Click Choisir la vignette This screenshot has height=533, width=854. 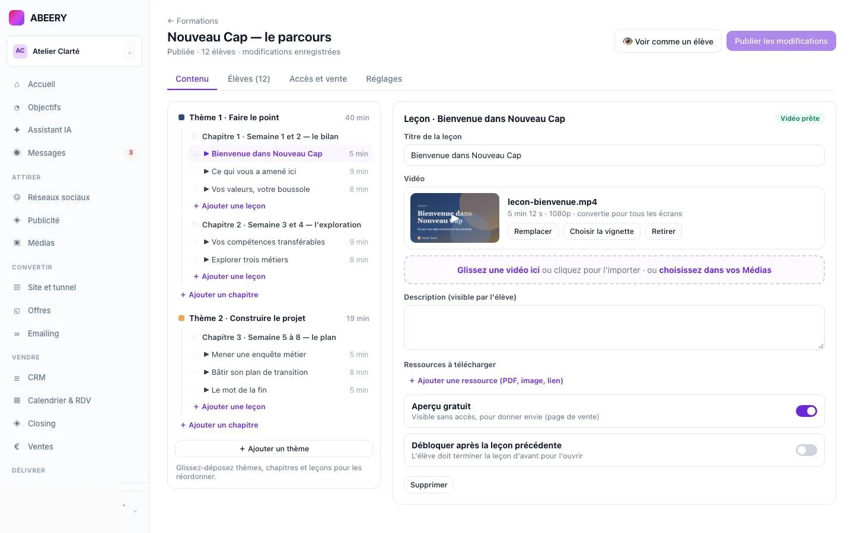(602, 232)
